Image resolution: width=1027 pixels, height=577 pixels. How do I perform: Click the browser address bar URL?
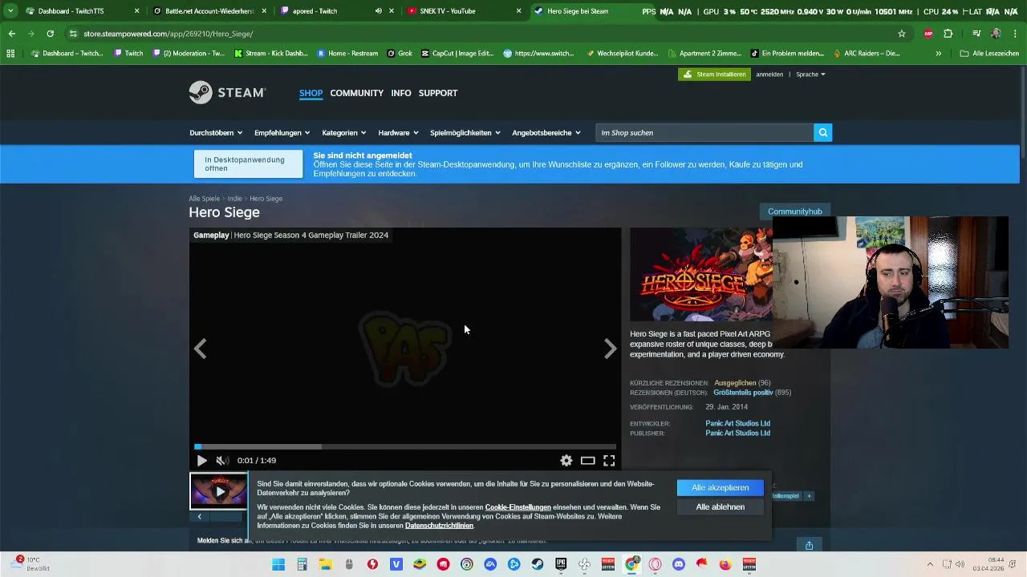168,34
